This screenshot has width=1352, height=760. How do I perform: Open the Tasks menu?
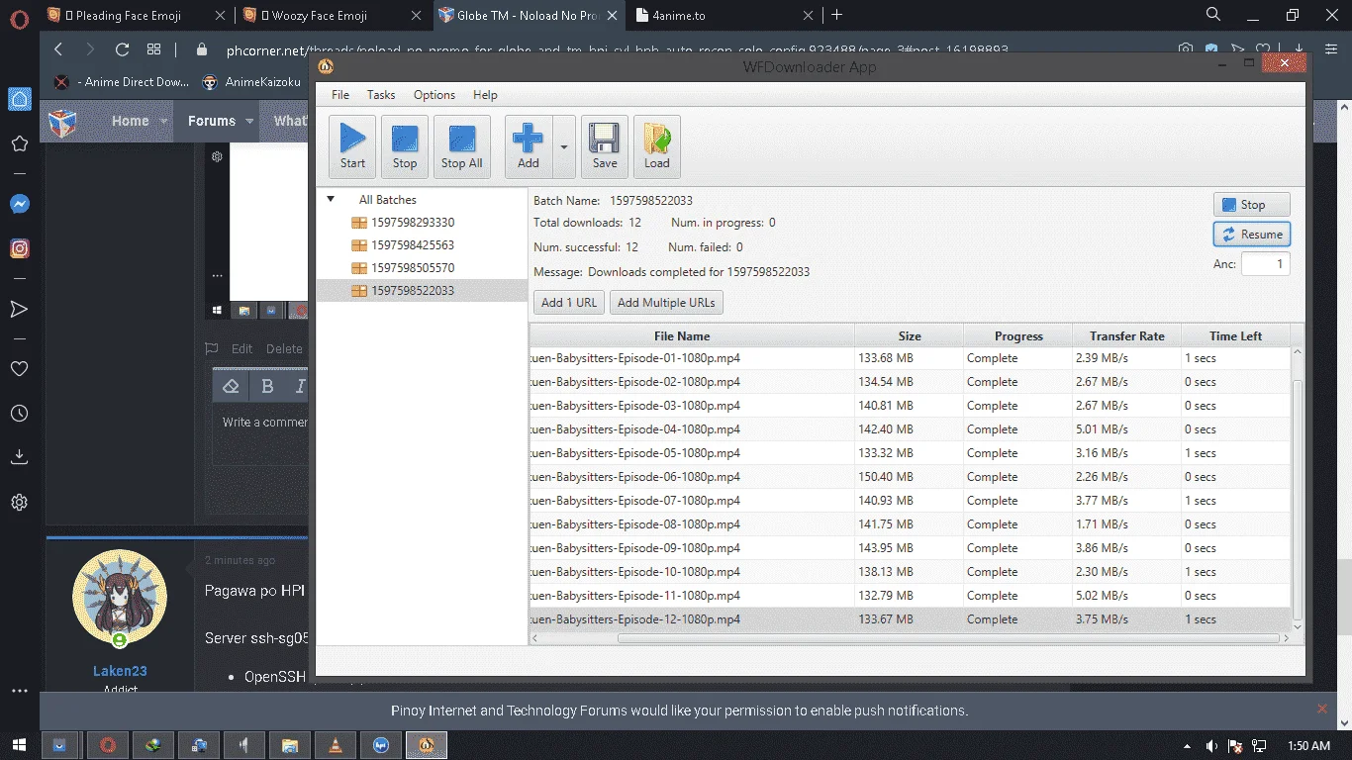(381, 95)
